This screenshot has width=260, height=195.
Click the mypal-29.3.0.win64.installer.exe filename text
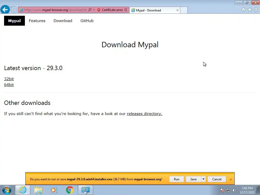90,179
